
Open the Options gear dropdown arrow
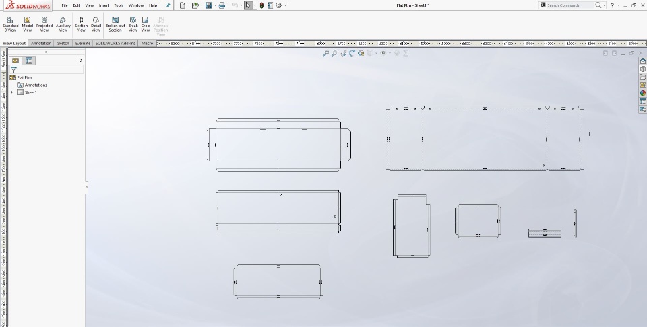285,6
